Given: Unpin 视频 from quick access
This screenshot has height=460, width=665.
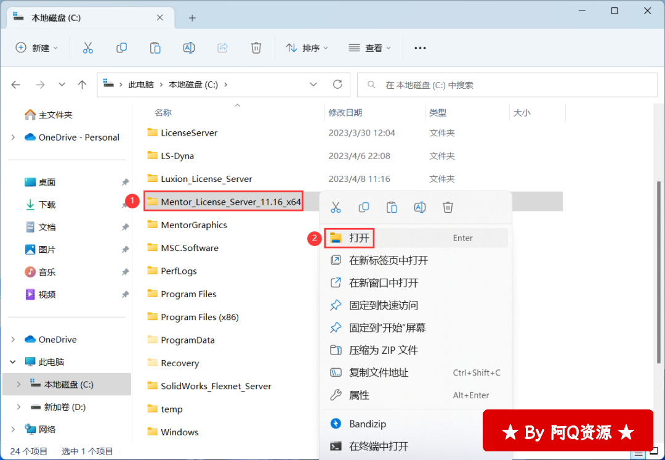Looking at the screenshot, I should 125,295.
